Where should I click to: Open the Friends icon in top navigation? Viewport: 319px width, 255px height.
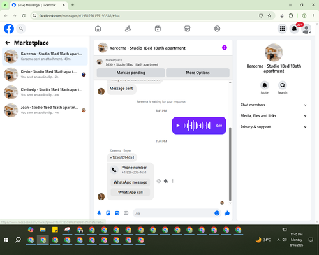[128, 29]
